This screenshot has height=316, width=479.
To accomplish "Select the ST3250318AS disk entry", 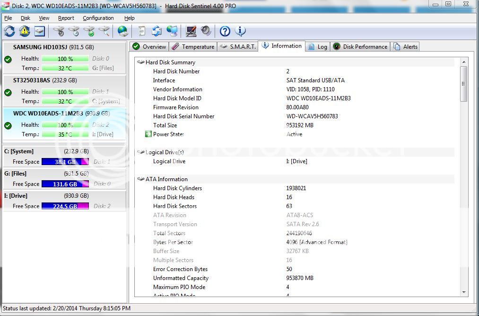I will point(38,80).
